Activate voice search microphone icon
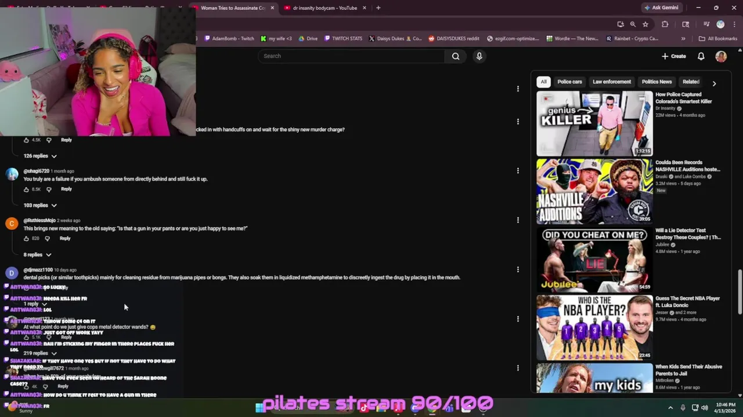The width and height of the screenshot is (743, 417). coord(479,56)
